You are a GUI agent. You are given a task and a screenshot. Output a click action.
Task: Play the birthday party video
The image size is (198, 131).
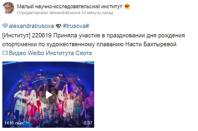point(48,94)
